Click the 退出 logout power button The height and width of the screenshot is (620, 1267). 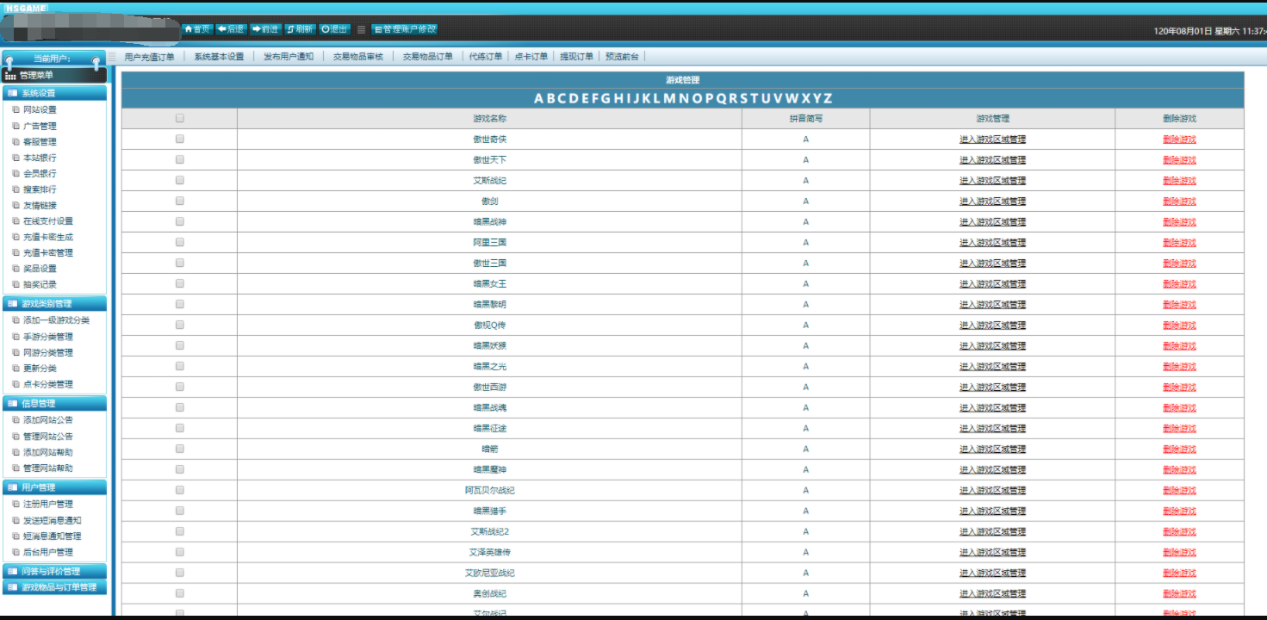click(334, 29)
